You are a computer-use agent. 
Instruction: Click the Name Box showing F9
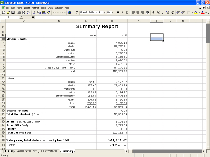pos(10,17)
